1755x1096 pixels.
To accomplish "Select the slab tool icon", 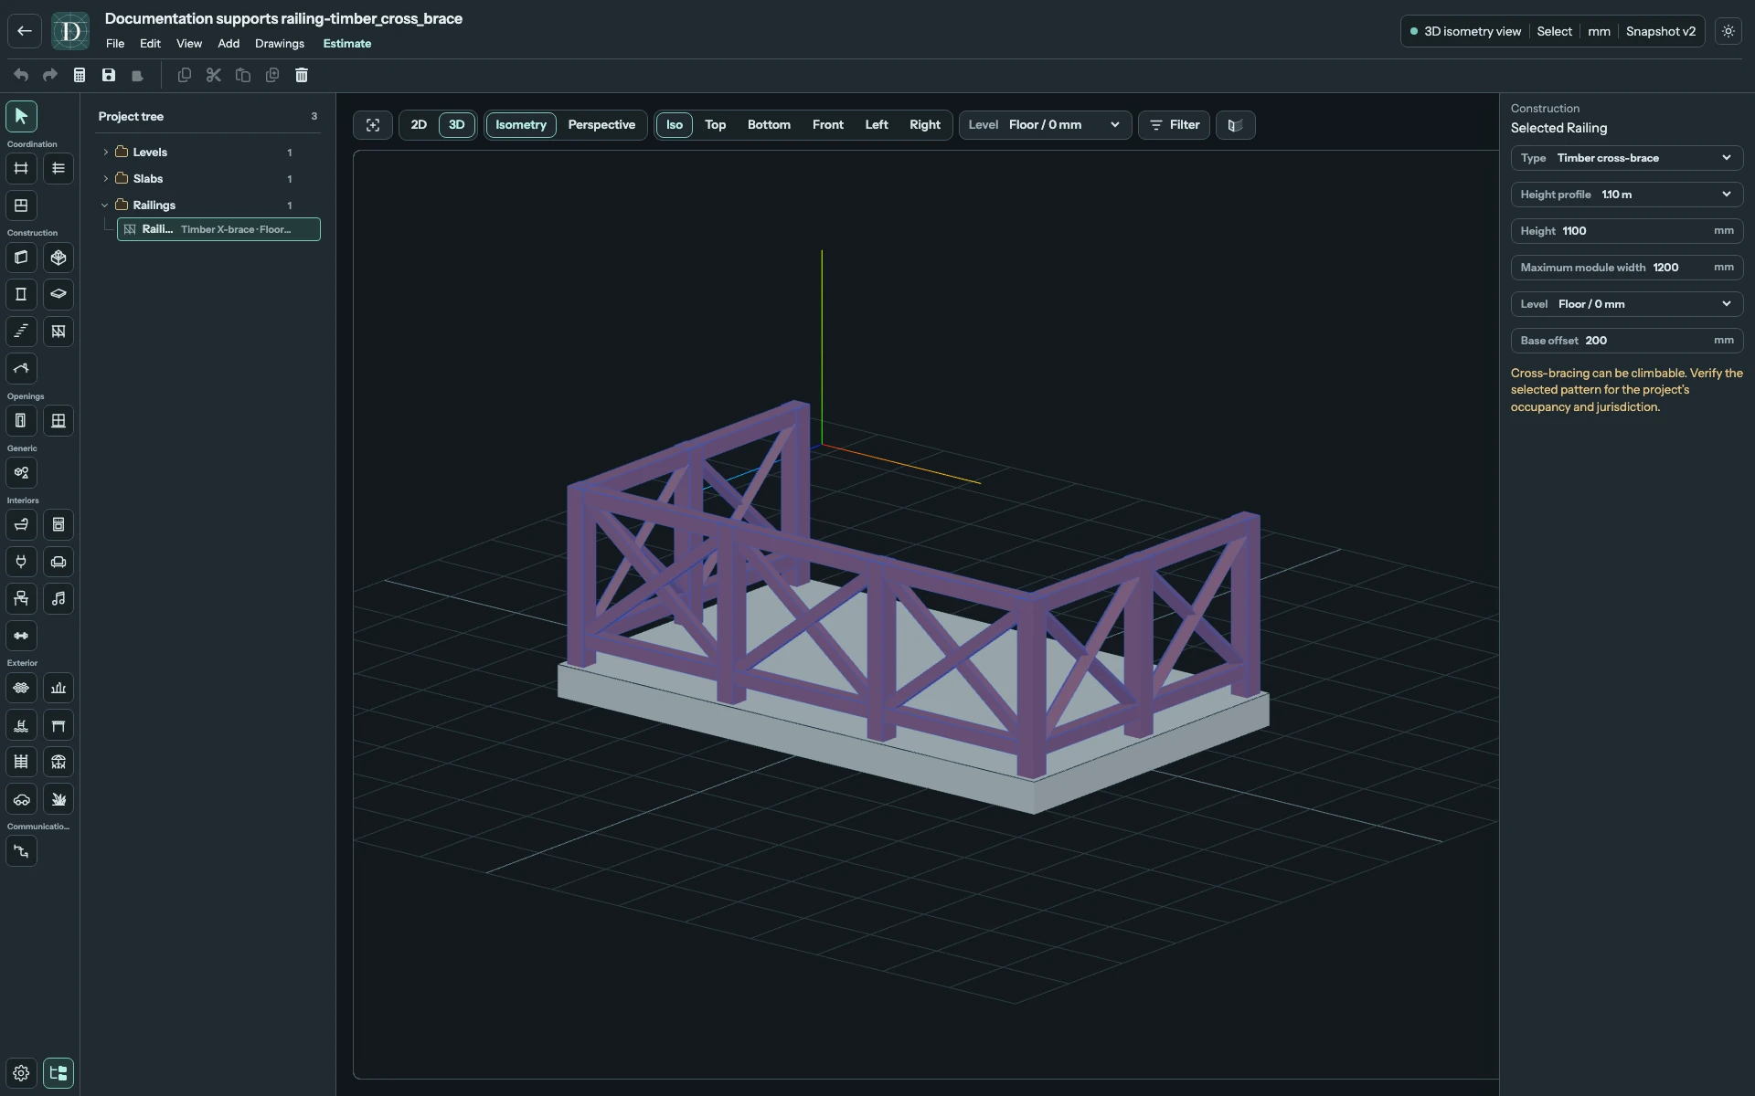I will pos(58,294).
